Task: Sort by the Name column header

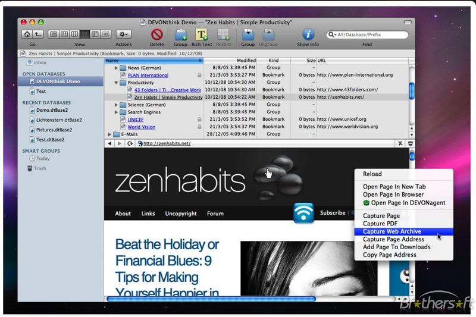Action: [x=154, y=60]
